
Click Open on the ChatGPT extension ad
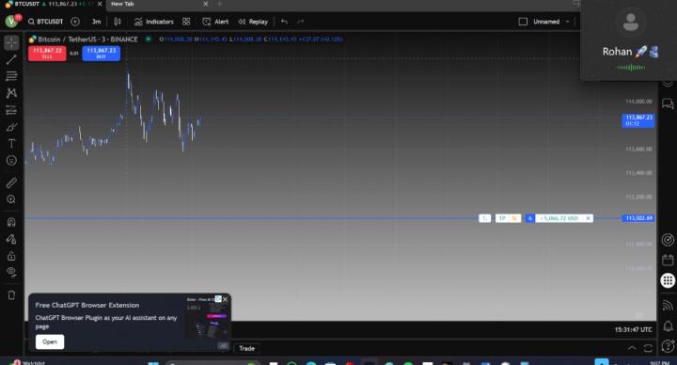tap(50, 341)
